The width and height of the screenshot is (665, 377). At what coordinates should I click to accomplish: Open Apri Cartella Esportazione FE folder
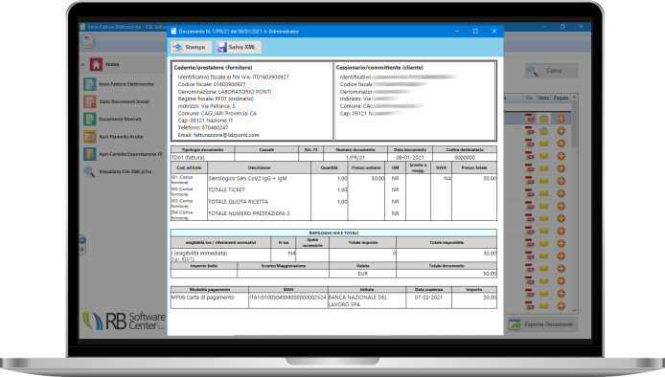click(89, 154)
